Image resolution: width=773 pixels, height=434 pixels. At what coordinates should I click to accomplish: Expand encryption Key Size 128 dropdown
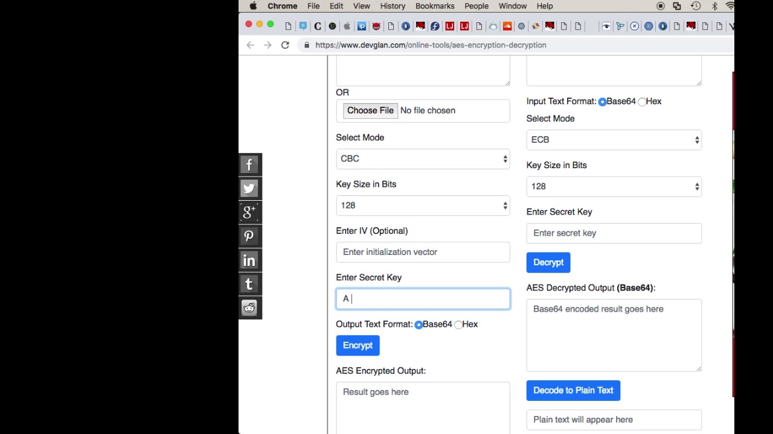(x=423, y=206)
